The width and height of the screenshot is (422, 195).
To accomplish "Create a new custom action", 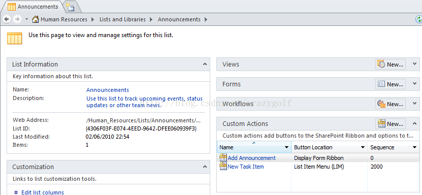I will click(x=391, y=124).
